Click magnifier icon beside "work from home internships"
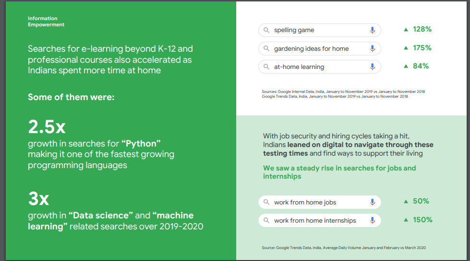470x261 pixels. (266, 221)
